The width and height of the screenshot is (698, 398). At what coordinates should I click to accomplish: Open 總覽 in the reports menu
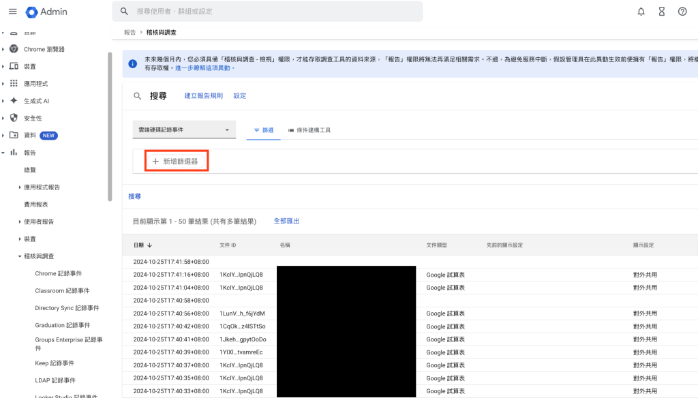(x=30, y=170)
